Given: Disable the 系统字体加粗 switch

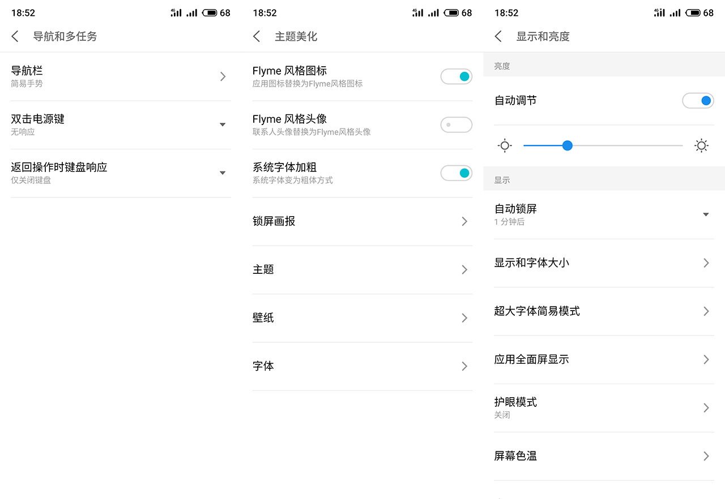Looking at the screenshot, I should click(456, 173).
